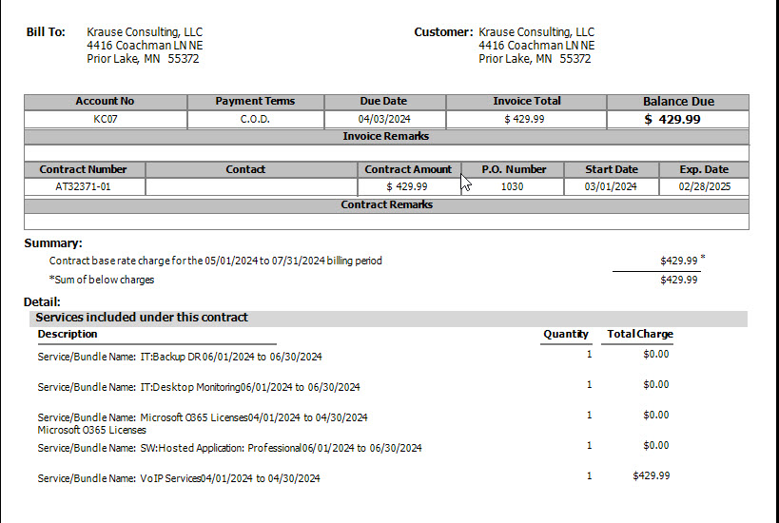Click the Payment Terms header
This screenshot has width=779, height=523.
(255, 102)
